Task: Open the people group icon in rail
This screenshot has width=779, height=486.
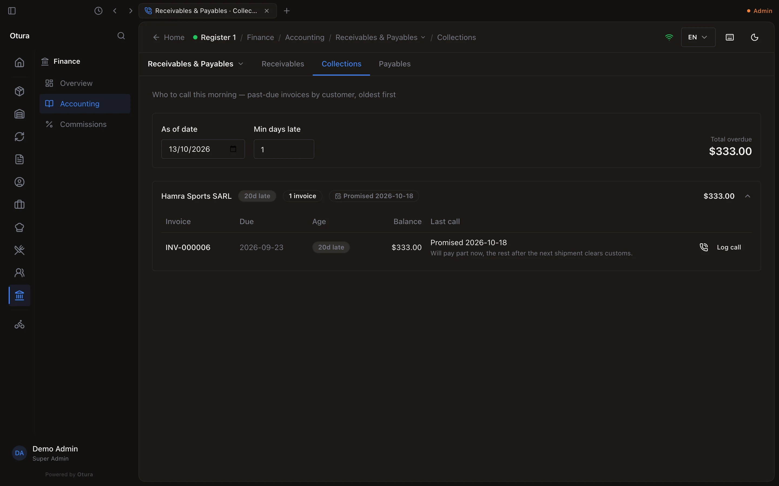Action: (x=19, y=273)
